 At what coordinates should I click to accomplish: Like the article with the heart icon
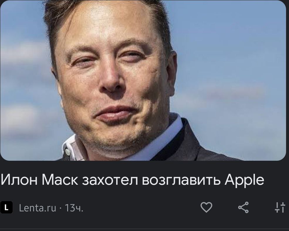[x=206, y=207]
